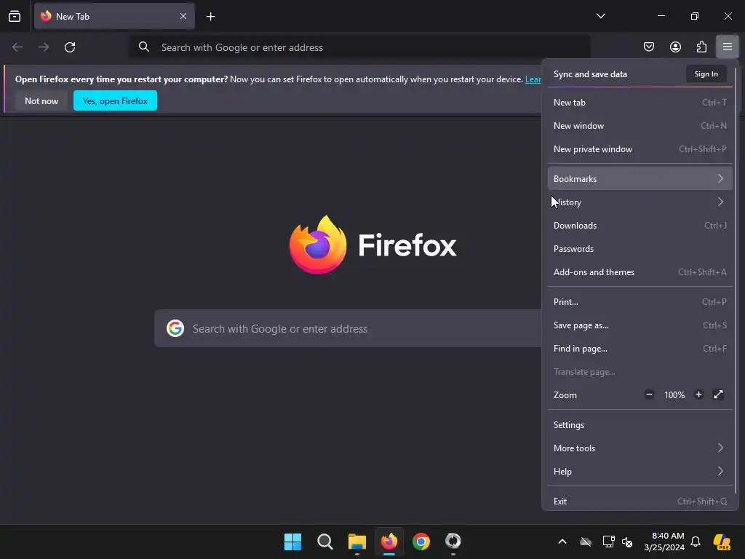
Task: Click the cloud sync tray icon
Action: (x=586, y=542)
